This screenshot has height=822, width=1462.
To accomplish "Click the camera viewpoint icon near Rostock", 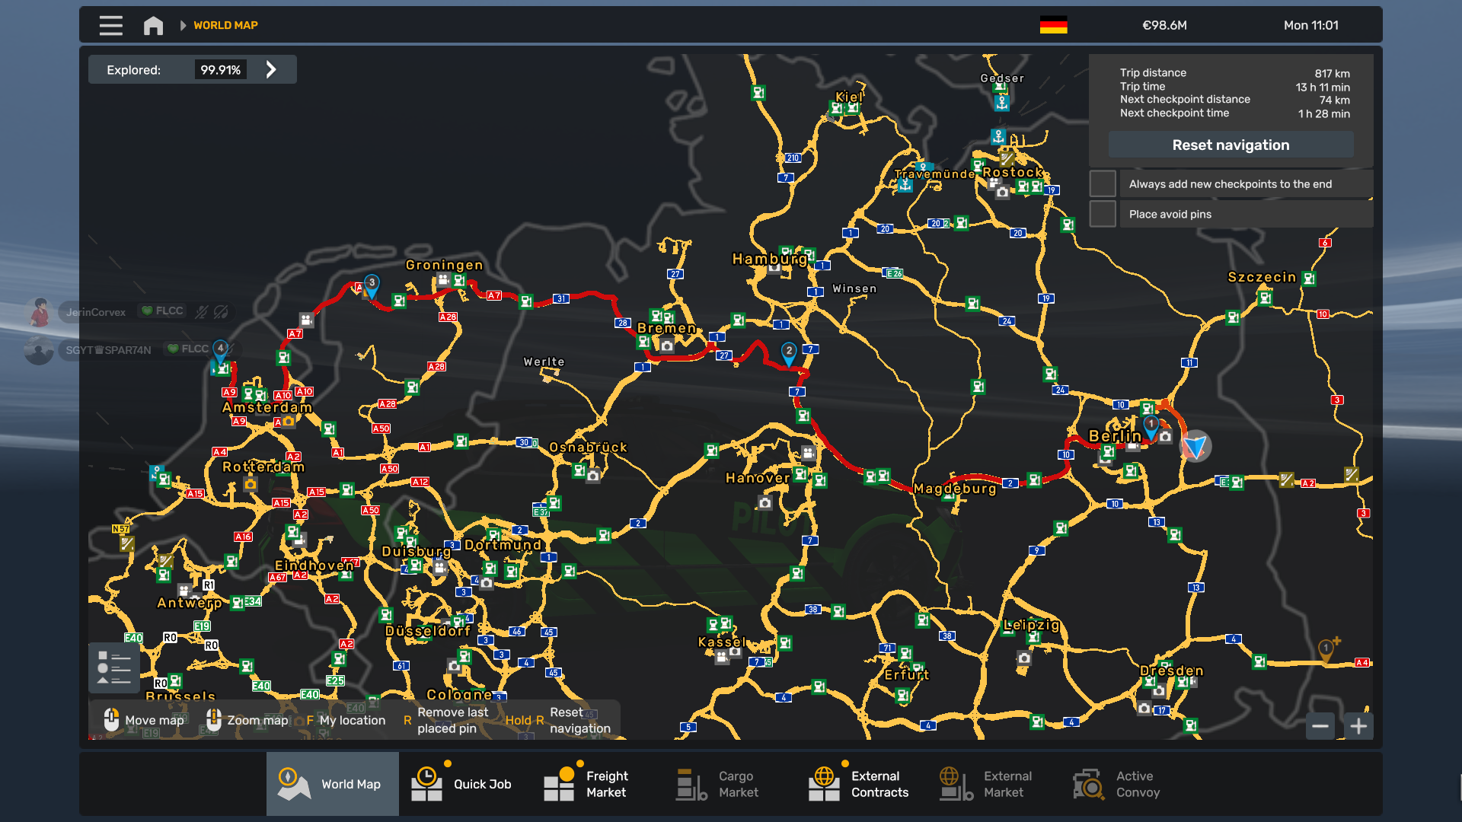I will pos(1002,193).
